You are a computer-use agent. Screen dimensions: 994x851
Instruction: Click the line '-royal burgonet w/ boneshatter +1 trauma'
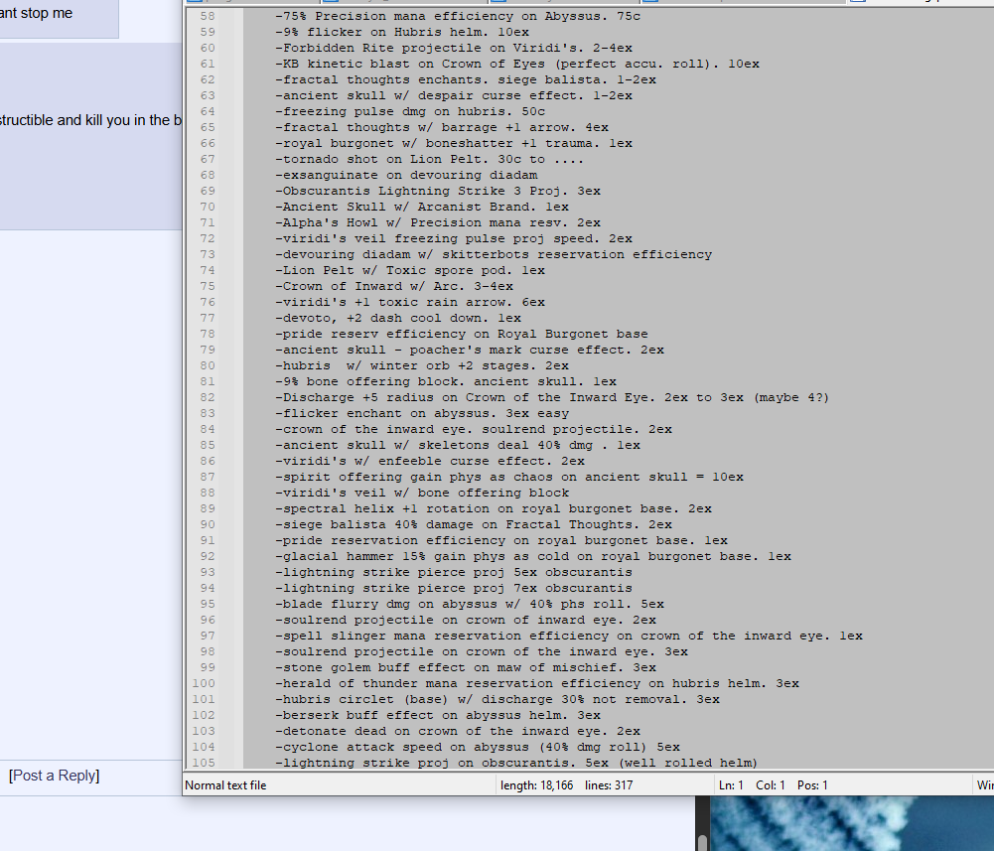pyautogui.click(x=453, y=143)
